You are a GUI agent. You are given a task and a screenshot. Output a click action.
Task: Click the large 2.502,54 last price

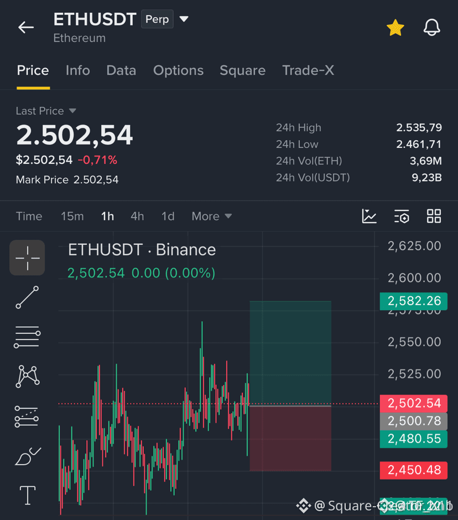coord(75,135)
